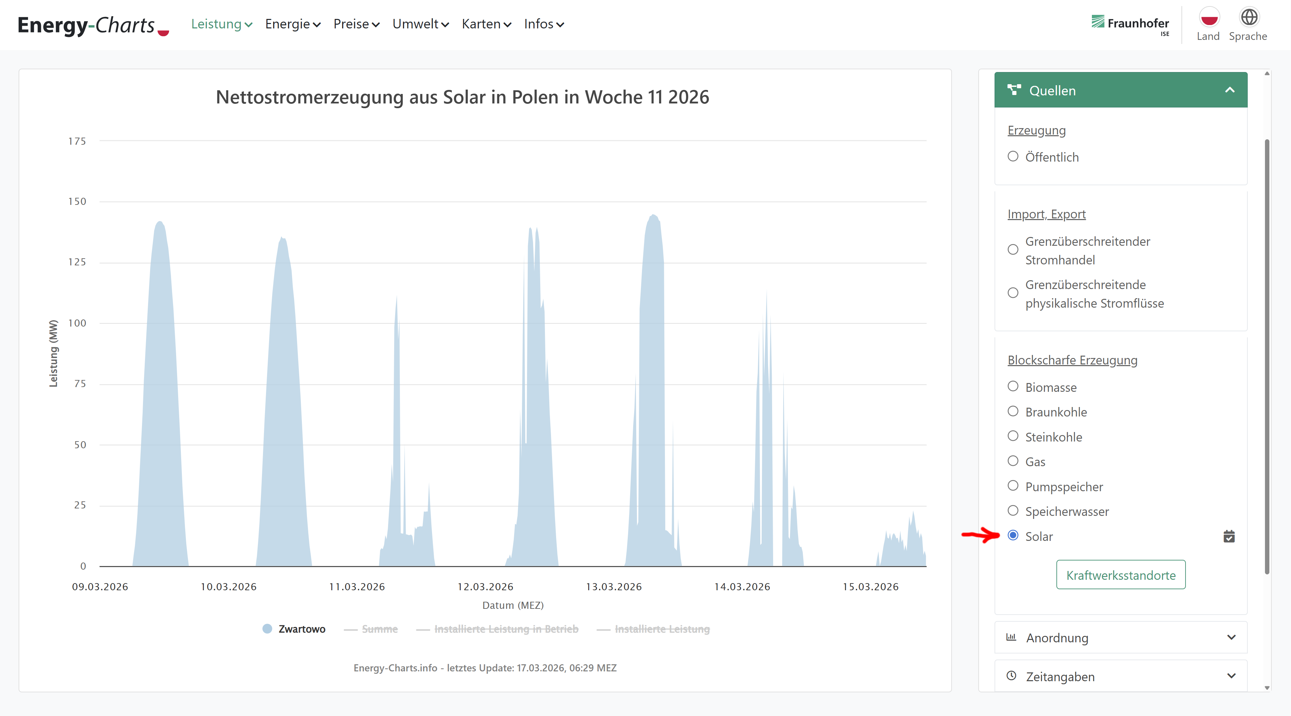Select the Öffentlich radio button
The width and height of the screenshot is (1291, 716).
[x=1013, y=157]
